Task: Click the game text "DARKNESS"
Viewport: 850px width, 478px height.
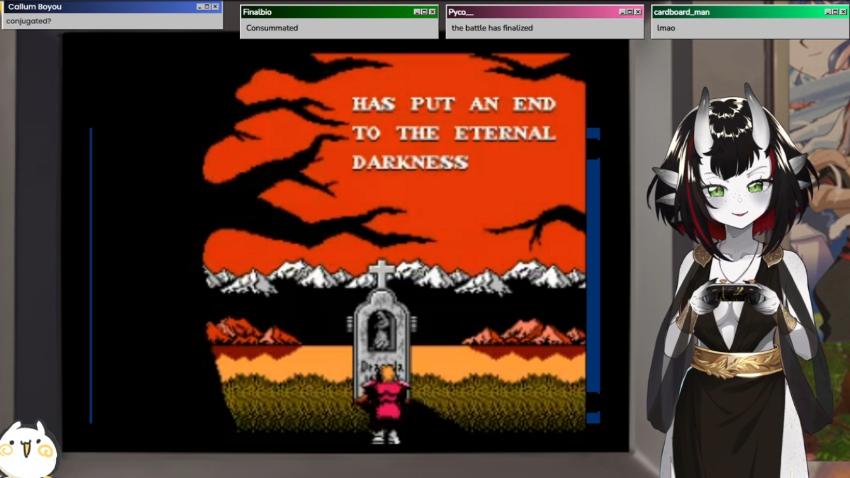Action: pyautogui.click(x=410, y=162)
